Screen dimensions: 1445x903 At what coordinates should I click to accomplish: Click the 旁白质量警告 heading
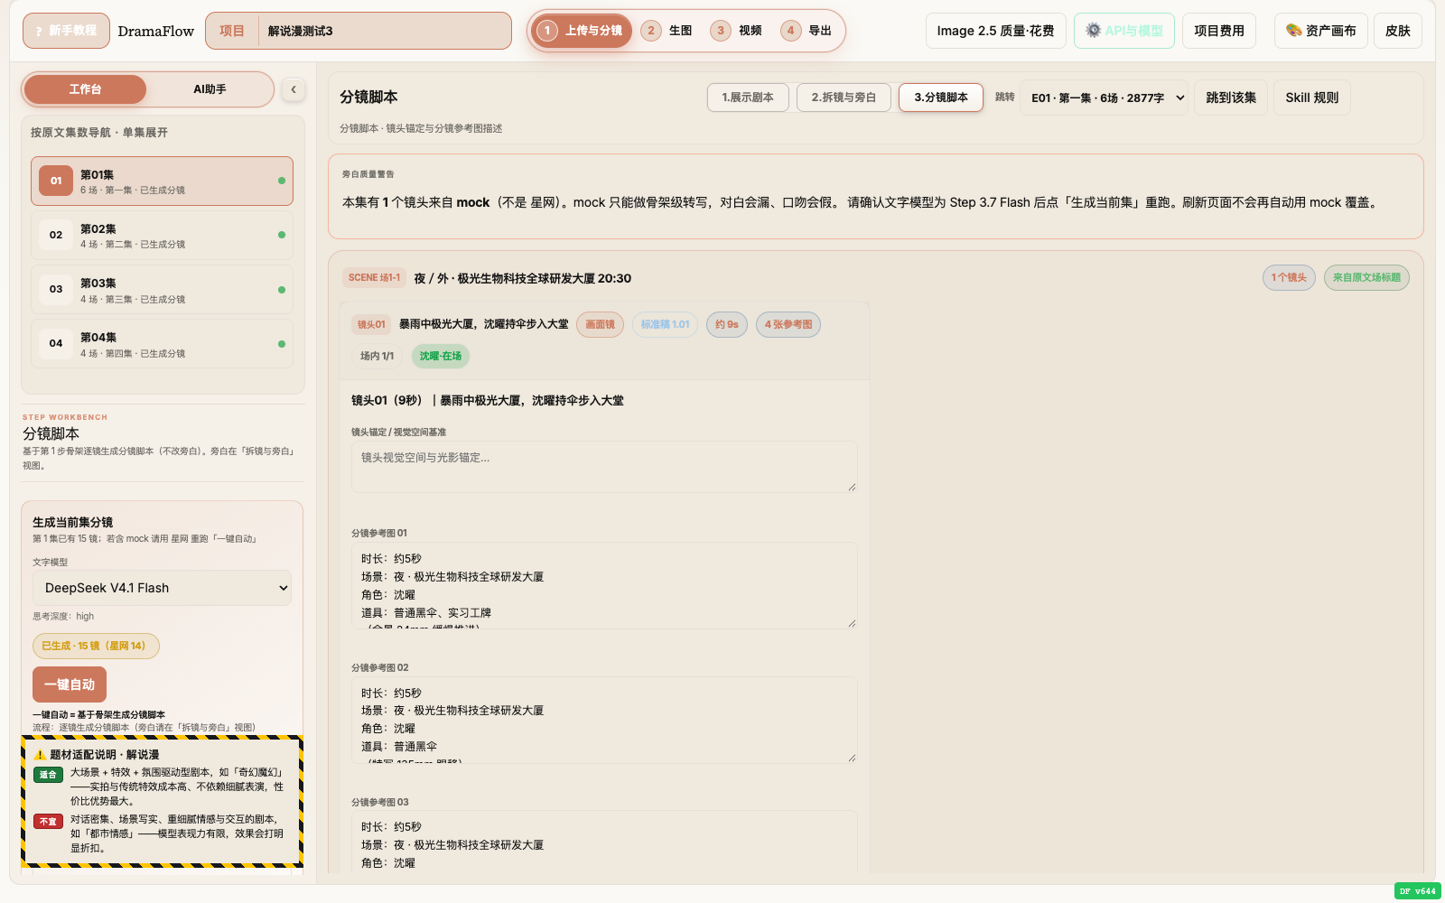point(368,174)
